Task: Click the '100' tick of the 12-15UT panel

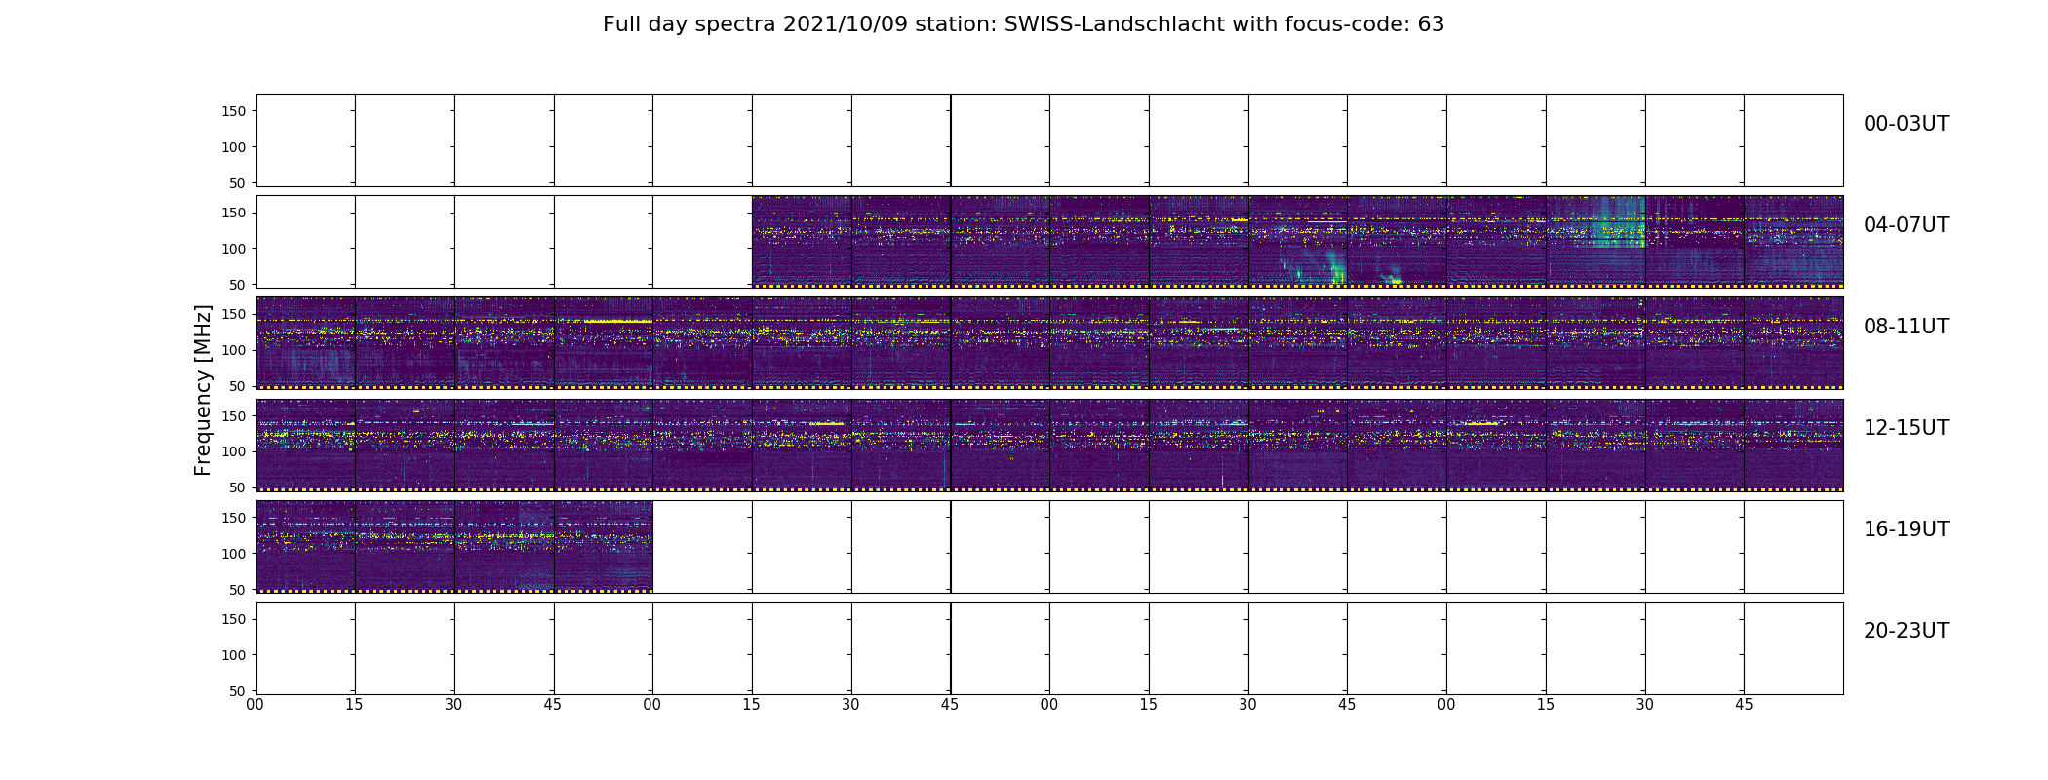Action: (x=234, y=451)
